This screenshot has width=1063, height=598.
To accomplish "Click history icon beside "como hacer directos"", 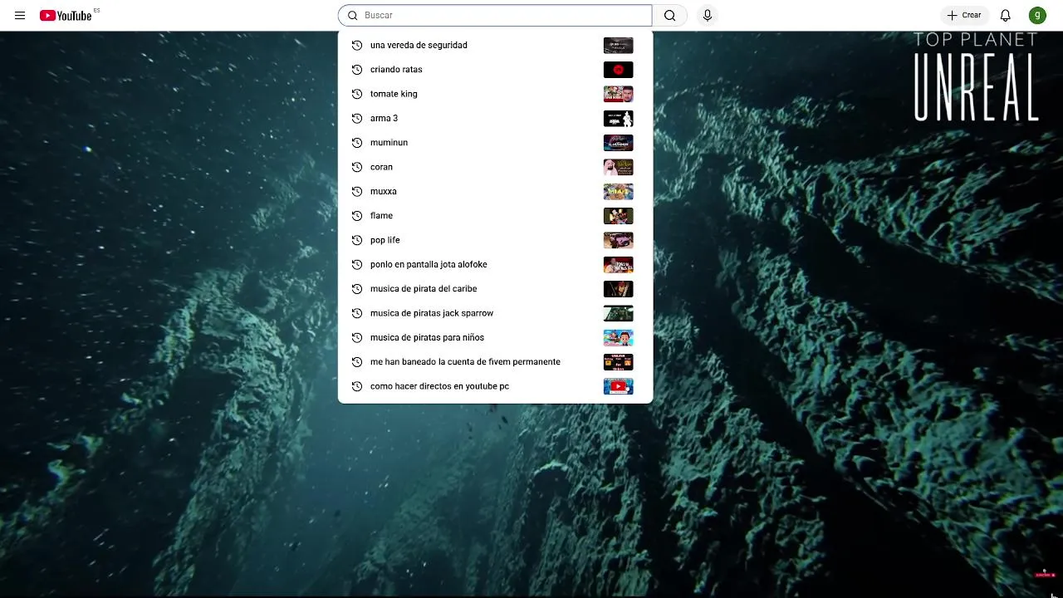I will point(357,386).
